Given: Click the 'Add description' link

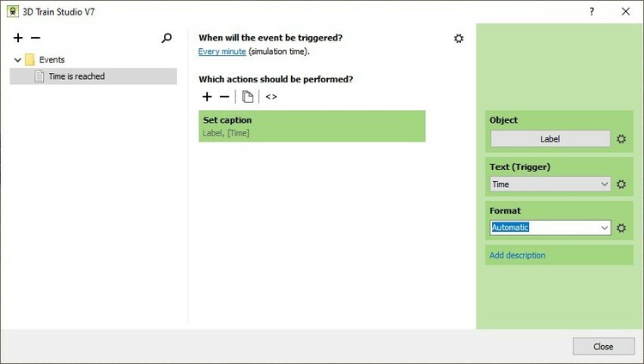Looking at the screenshot, I should [x=517, y=255].
